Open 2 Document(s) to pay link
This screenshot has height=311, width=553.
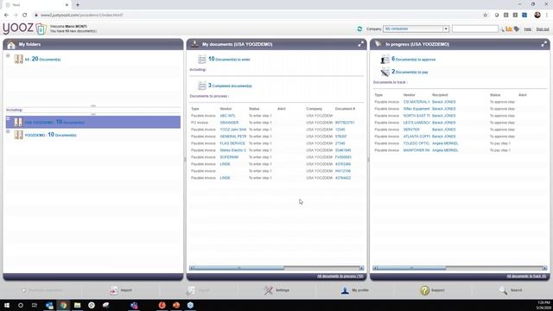pyautogui.click(x=410, y=72)
